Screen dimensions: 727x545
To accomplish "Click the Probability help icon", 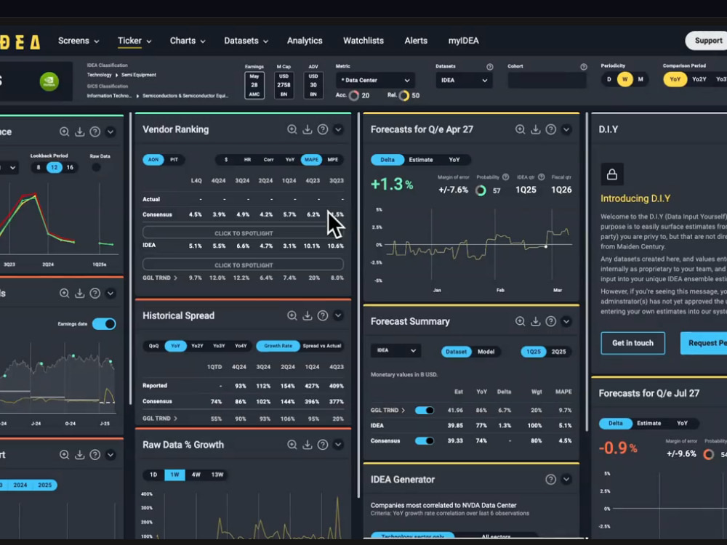I will [x=506, y=177].
